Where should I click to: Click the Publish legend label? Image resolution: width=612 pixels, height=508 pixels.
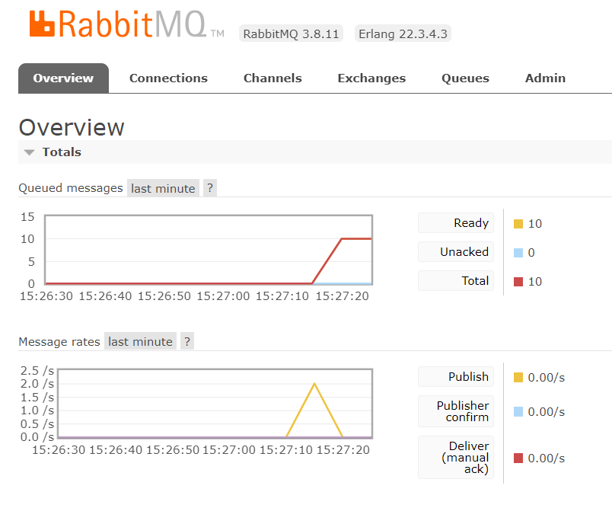coord(456,377)
